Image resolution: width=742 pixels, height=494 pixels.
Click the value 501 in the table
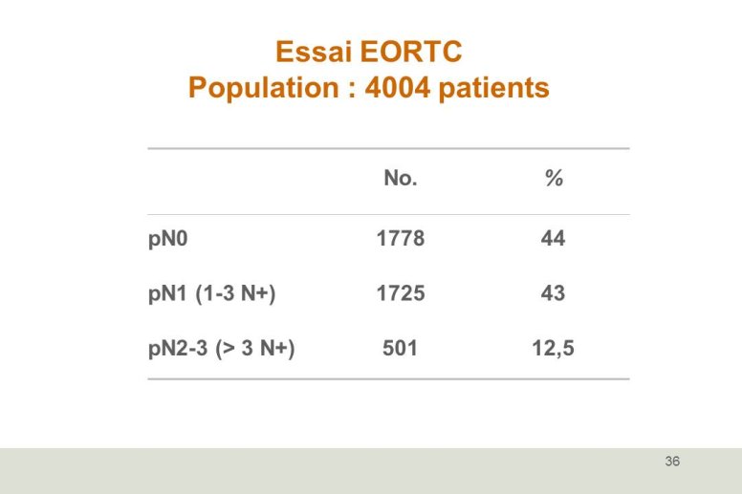pos(400,349)
